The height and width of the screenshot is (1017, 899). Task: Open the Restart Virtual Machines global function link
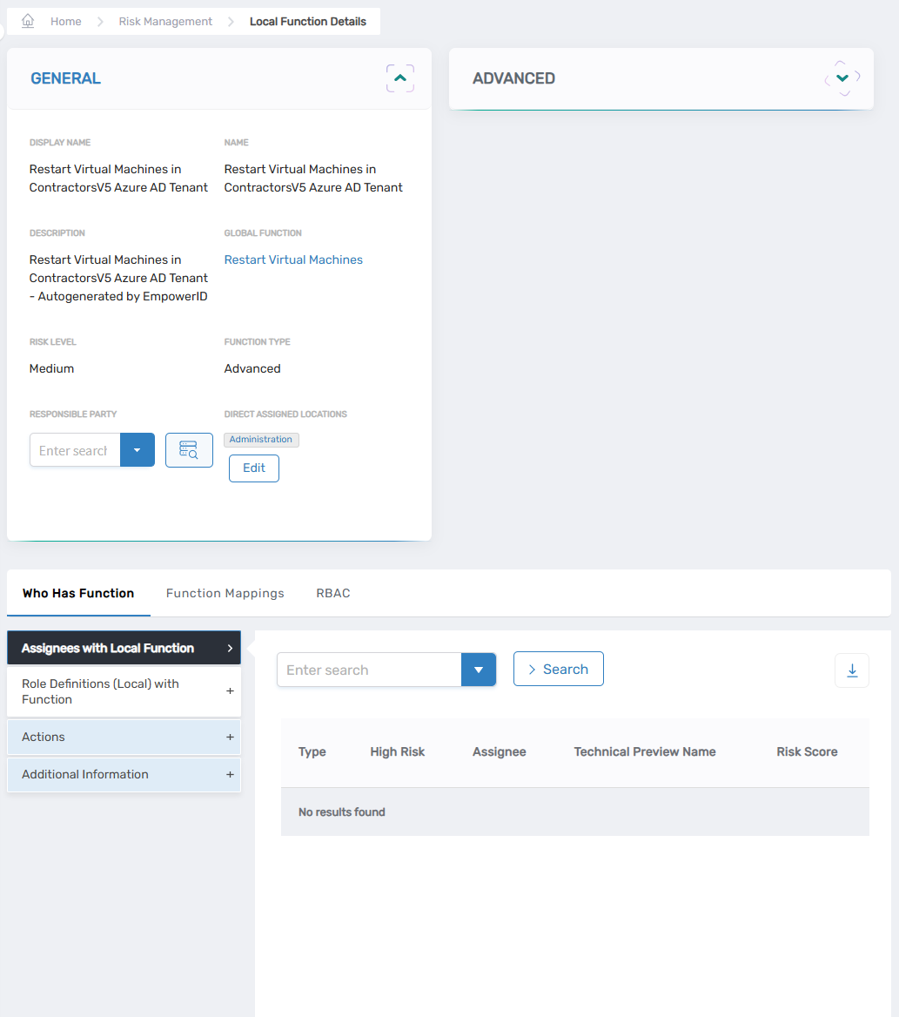pos(293,259)
